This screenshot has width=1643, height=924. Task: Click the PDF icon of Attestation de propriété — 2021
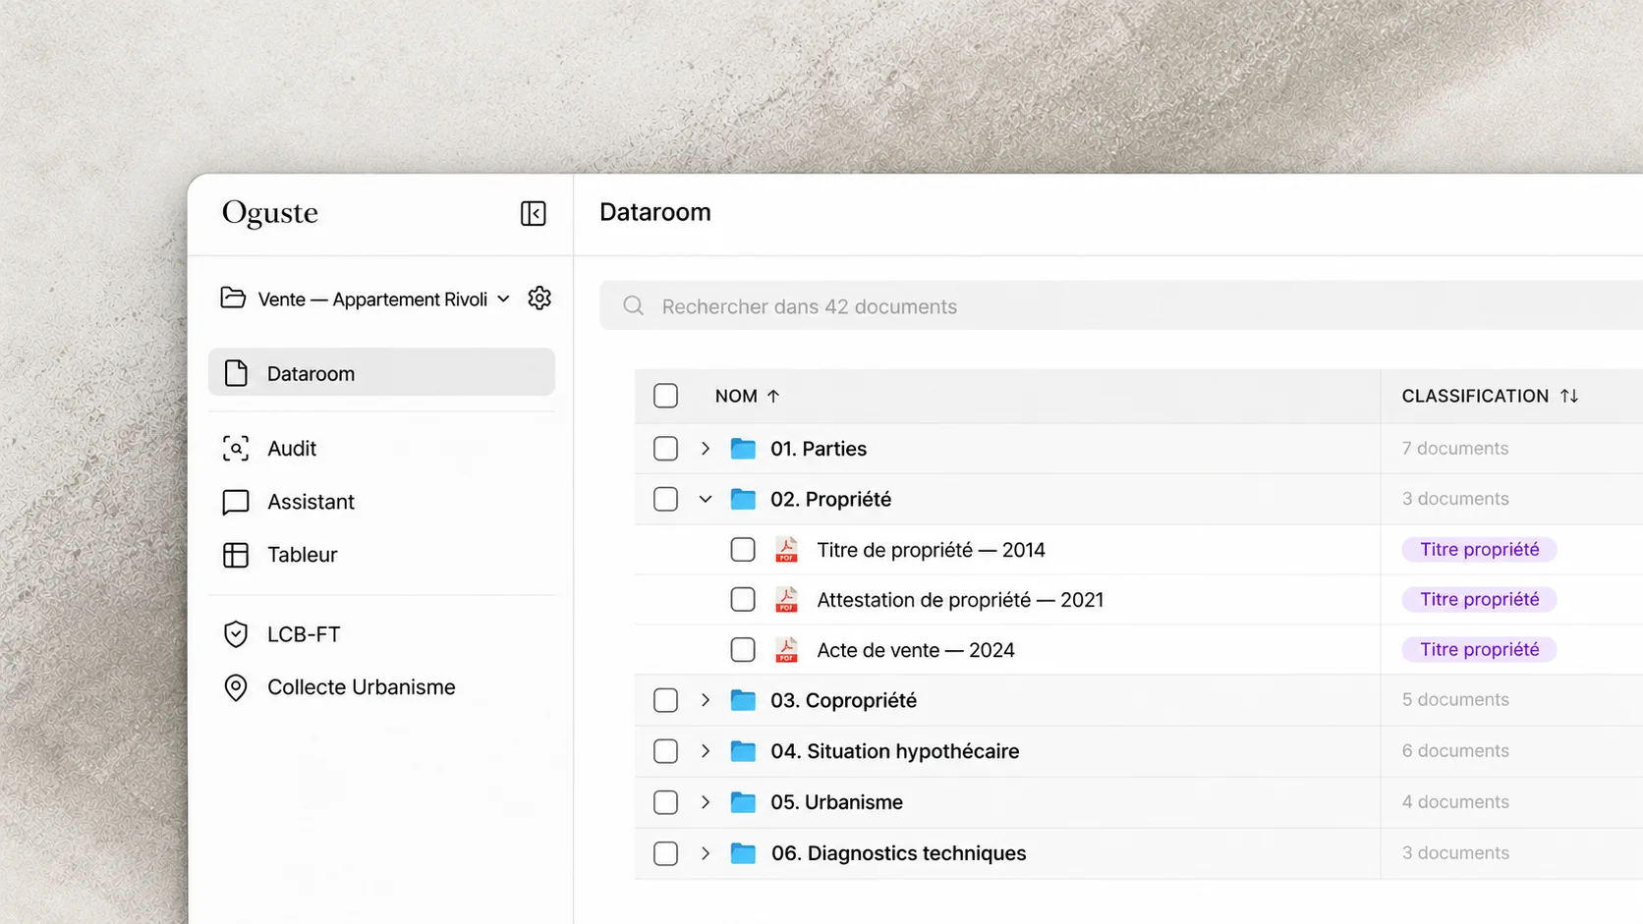[786, 600]
